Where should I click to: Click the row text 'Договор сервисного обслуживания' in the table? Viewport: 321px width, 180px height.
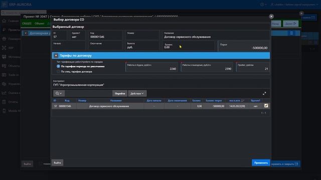pos(109,106)
